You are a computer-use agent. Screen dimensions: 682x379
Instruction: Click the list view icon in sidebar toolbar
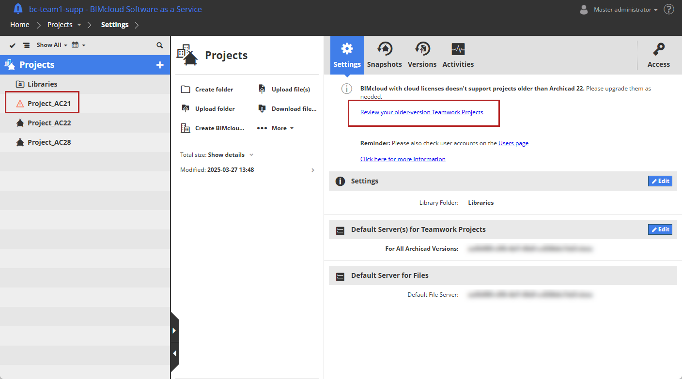click(x=26, y=45)
